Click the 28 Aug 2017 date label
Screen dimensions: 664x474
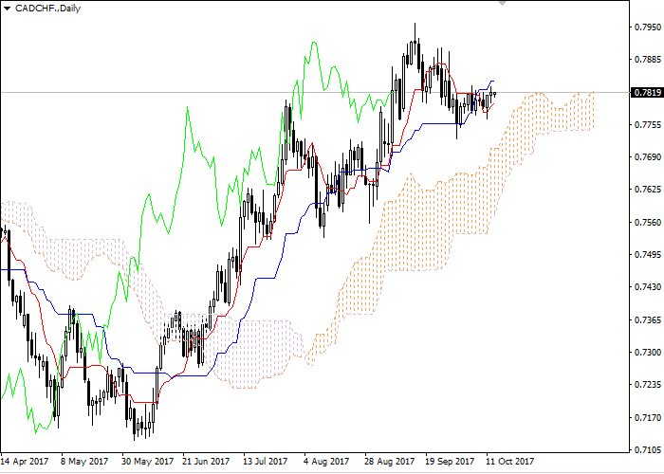(389, 461)
